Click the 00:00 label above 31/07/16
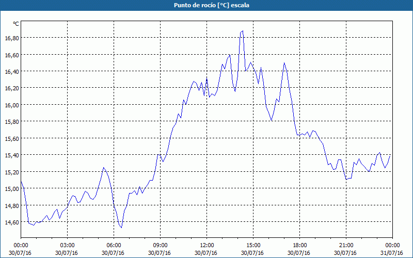The height and width of the screenshot is (258, 413). [392, 246]
